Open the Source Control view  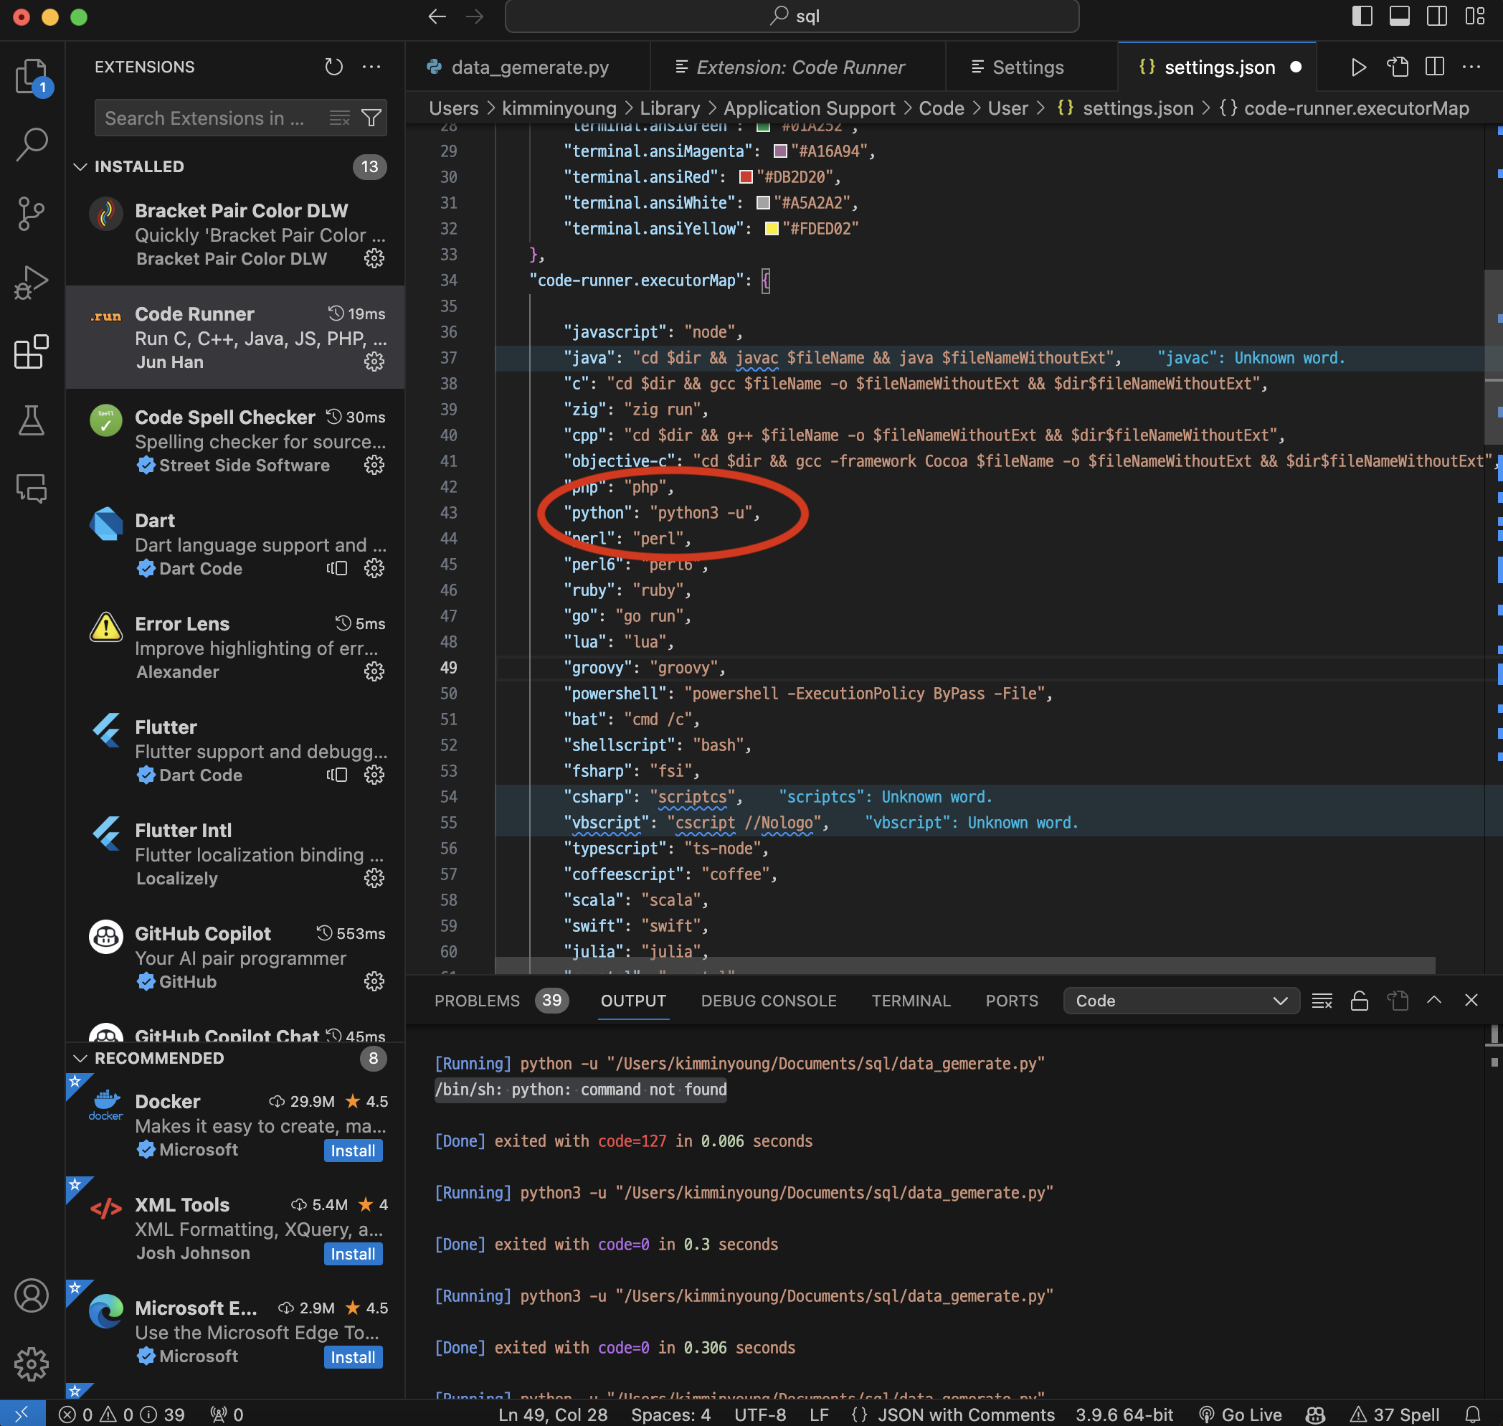[x=31, y=214]
